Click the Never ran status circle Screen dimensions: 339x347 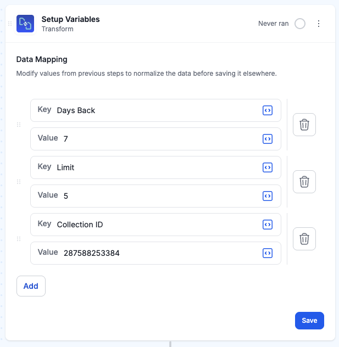click(300, 24)
